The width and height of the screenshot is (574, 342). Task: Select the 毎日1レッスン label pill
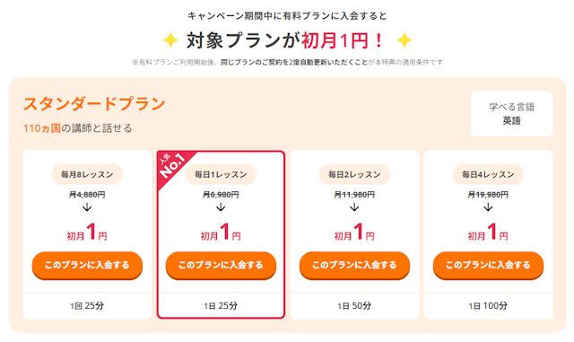221,174
